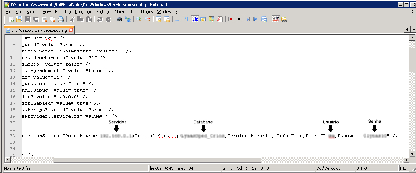
Task: Print the document with the printer icon
Action: pos(61,20)
